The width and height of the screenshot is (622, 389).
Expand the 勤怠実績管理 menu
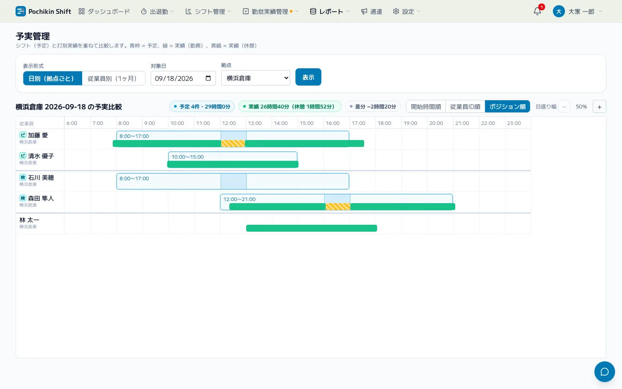click(270, 12)
